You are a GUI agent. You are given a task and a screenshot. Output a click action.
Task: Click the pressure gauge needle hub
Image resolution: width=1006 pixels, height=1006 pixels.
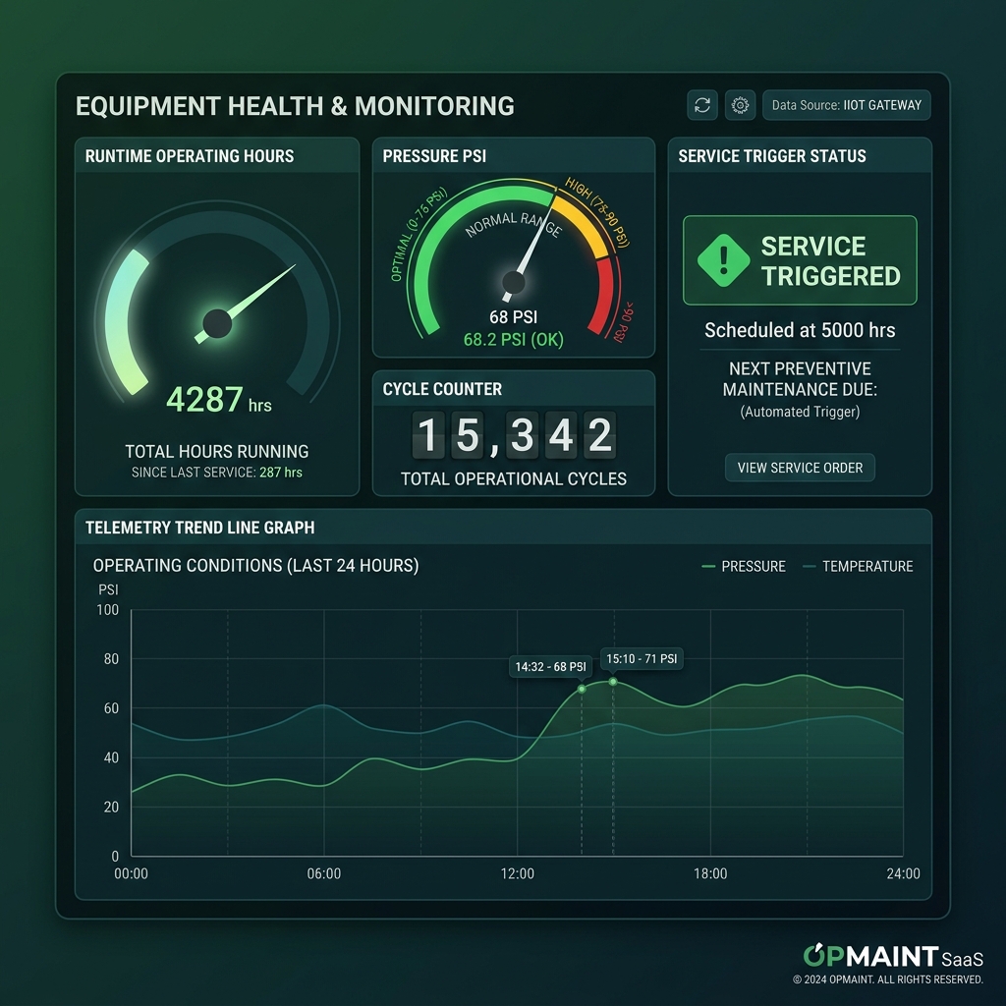coord(513,282)
